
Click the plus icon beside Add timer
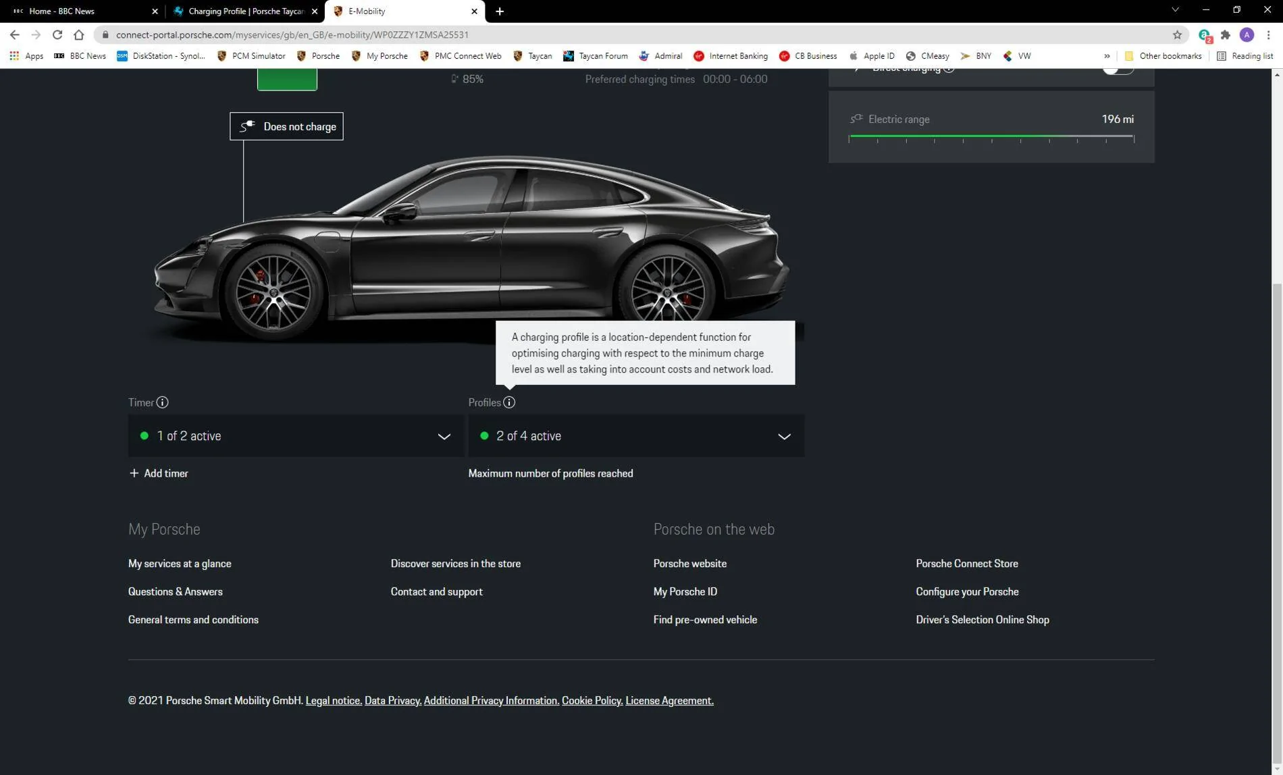click(134, 473)
